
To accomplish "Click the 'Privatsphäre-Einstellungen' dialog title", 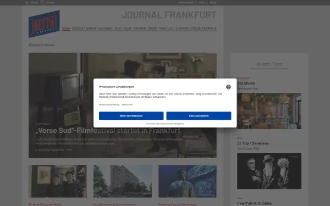I will [x=117, y=87].
